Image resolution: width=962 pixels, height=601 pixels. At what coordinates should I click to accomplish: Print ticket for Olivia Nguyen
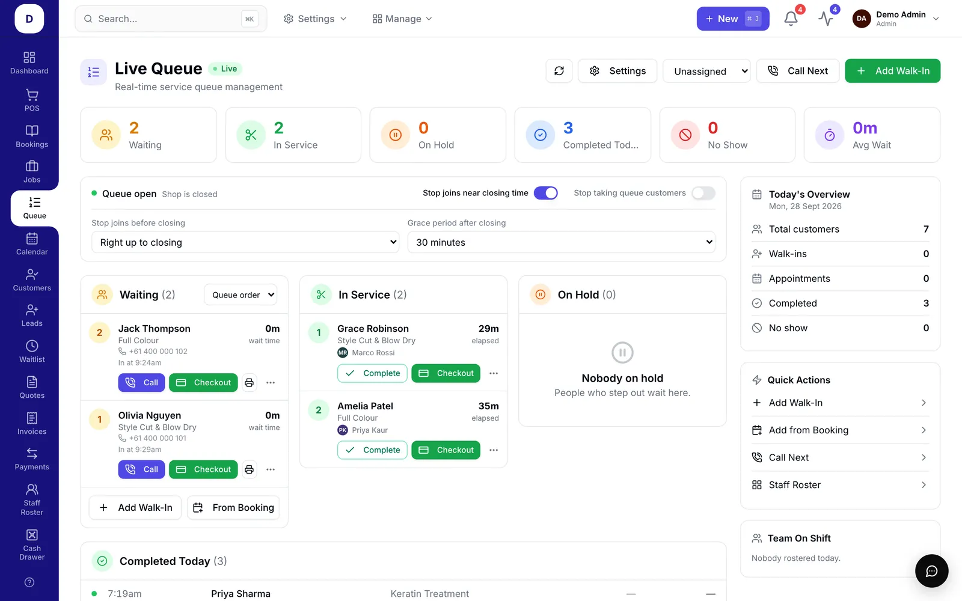point(249,469)
